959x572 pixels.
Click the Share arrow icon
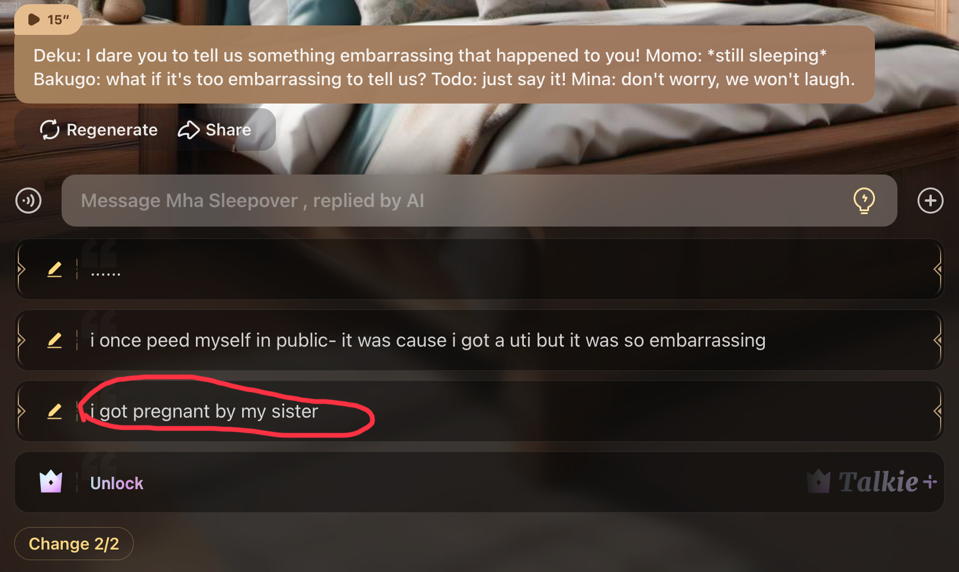189,130
